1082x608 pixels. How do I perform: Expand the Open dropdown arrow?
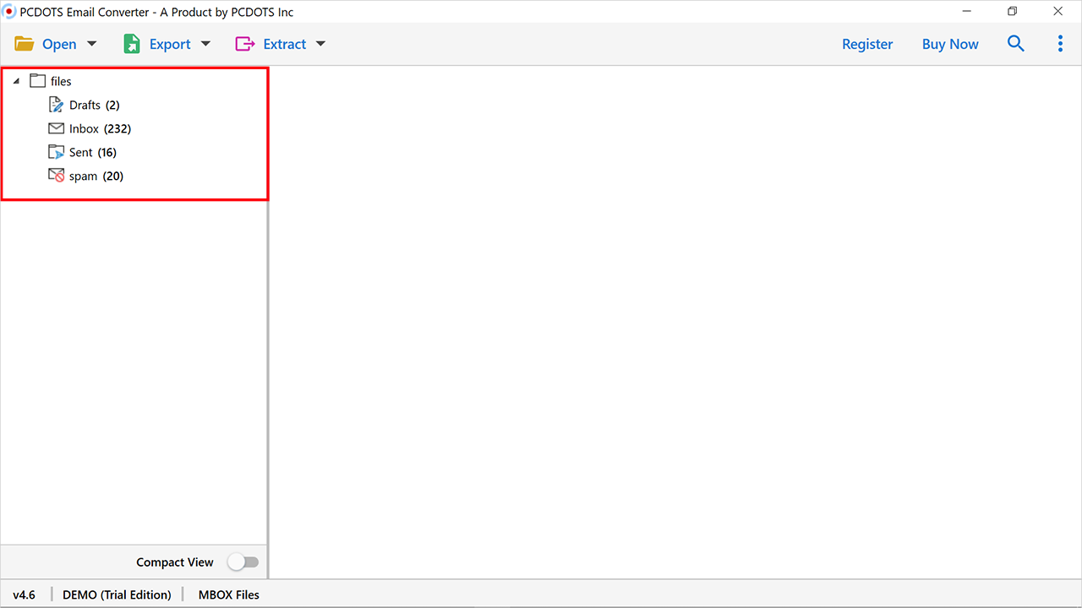click(92, 44)
